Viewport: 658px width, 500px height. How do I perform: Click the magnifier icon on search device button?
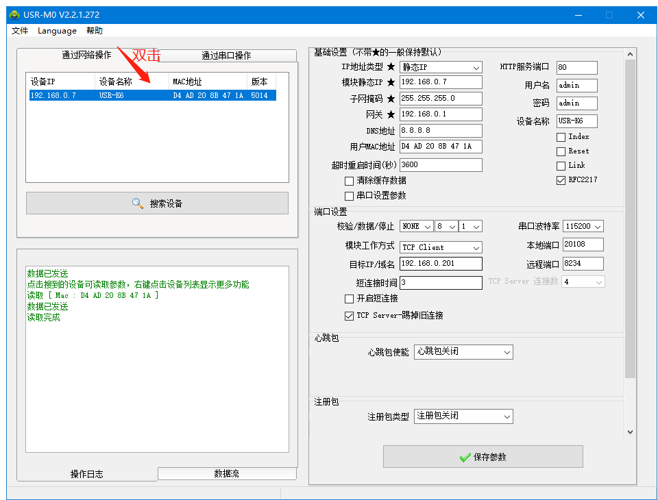[137, 203]
